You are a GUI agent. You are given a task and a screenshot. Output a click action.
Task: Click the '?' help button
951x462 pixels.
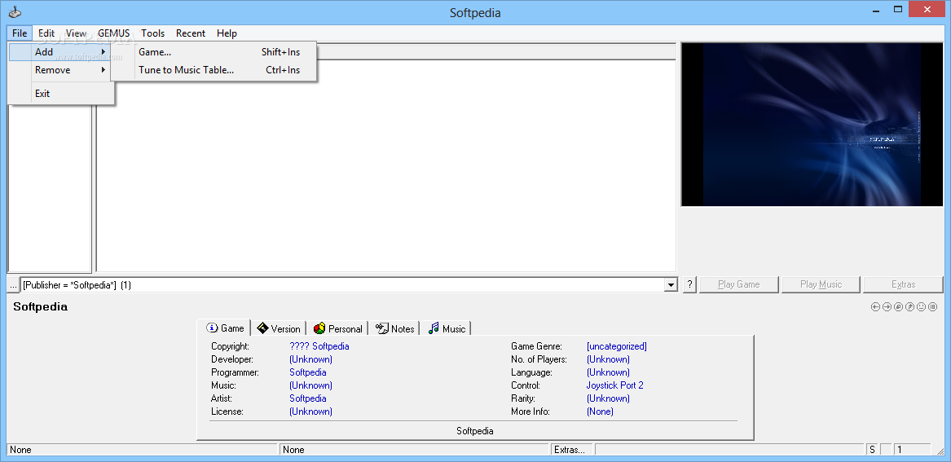(x=689, y=284)
